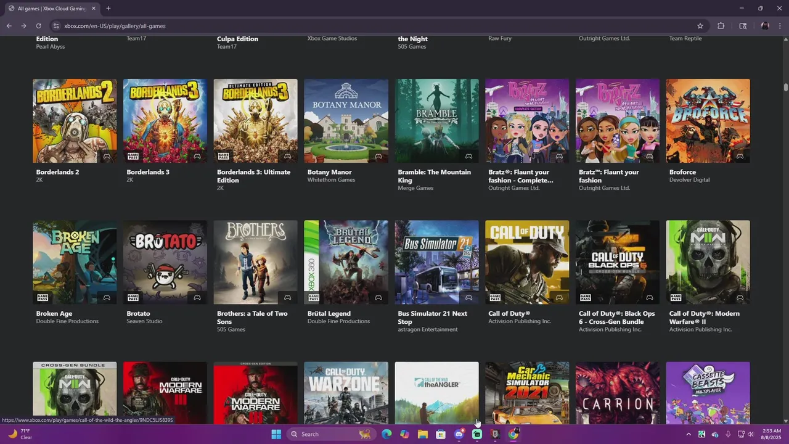This screenshot has width=789, height=444.
Task: Click the controller icon on Botany Manor cover
Action: click(x=378, y=157)
